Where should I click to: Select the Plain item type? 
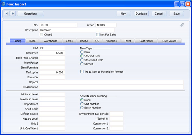pyautogui.click(x=82, y=52)
